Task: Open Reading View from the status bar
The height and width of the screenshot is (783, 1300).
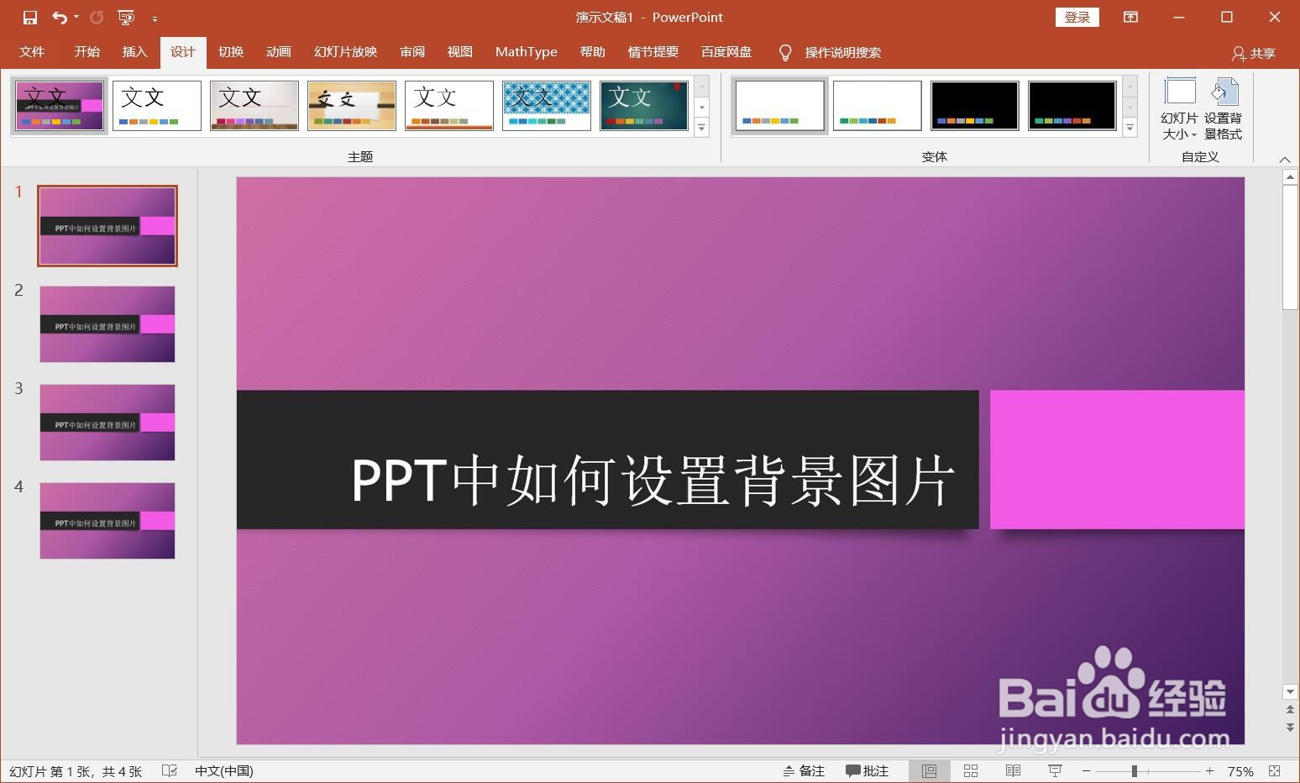Action: tap(1012, 770)
